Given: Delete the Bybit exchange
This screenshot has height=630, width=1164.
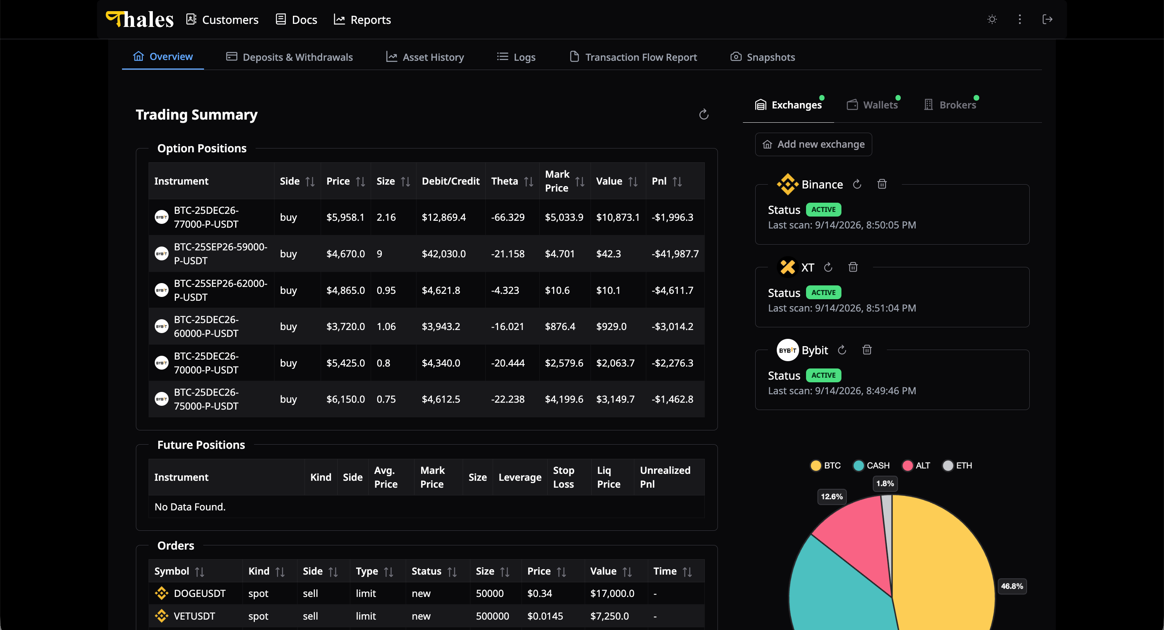Looking at the screenshot, I should pyautogui.click(x=867, y=350).
